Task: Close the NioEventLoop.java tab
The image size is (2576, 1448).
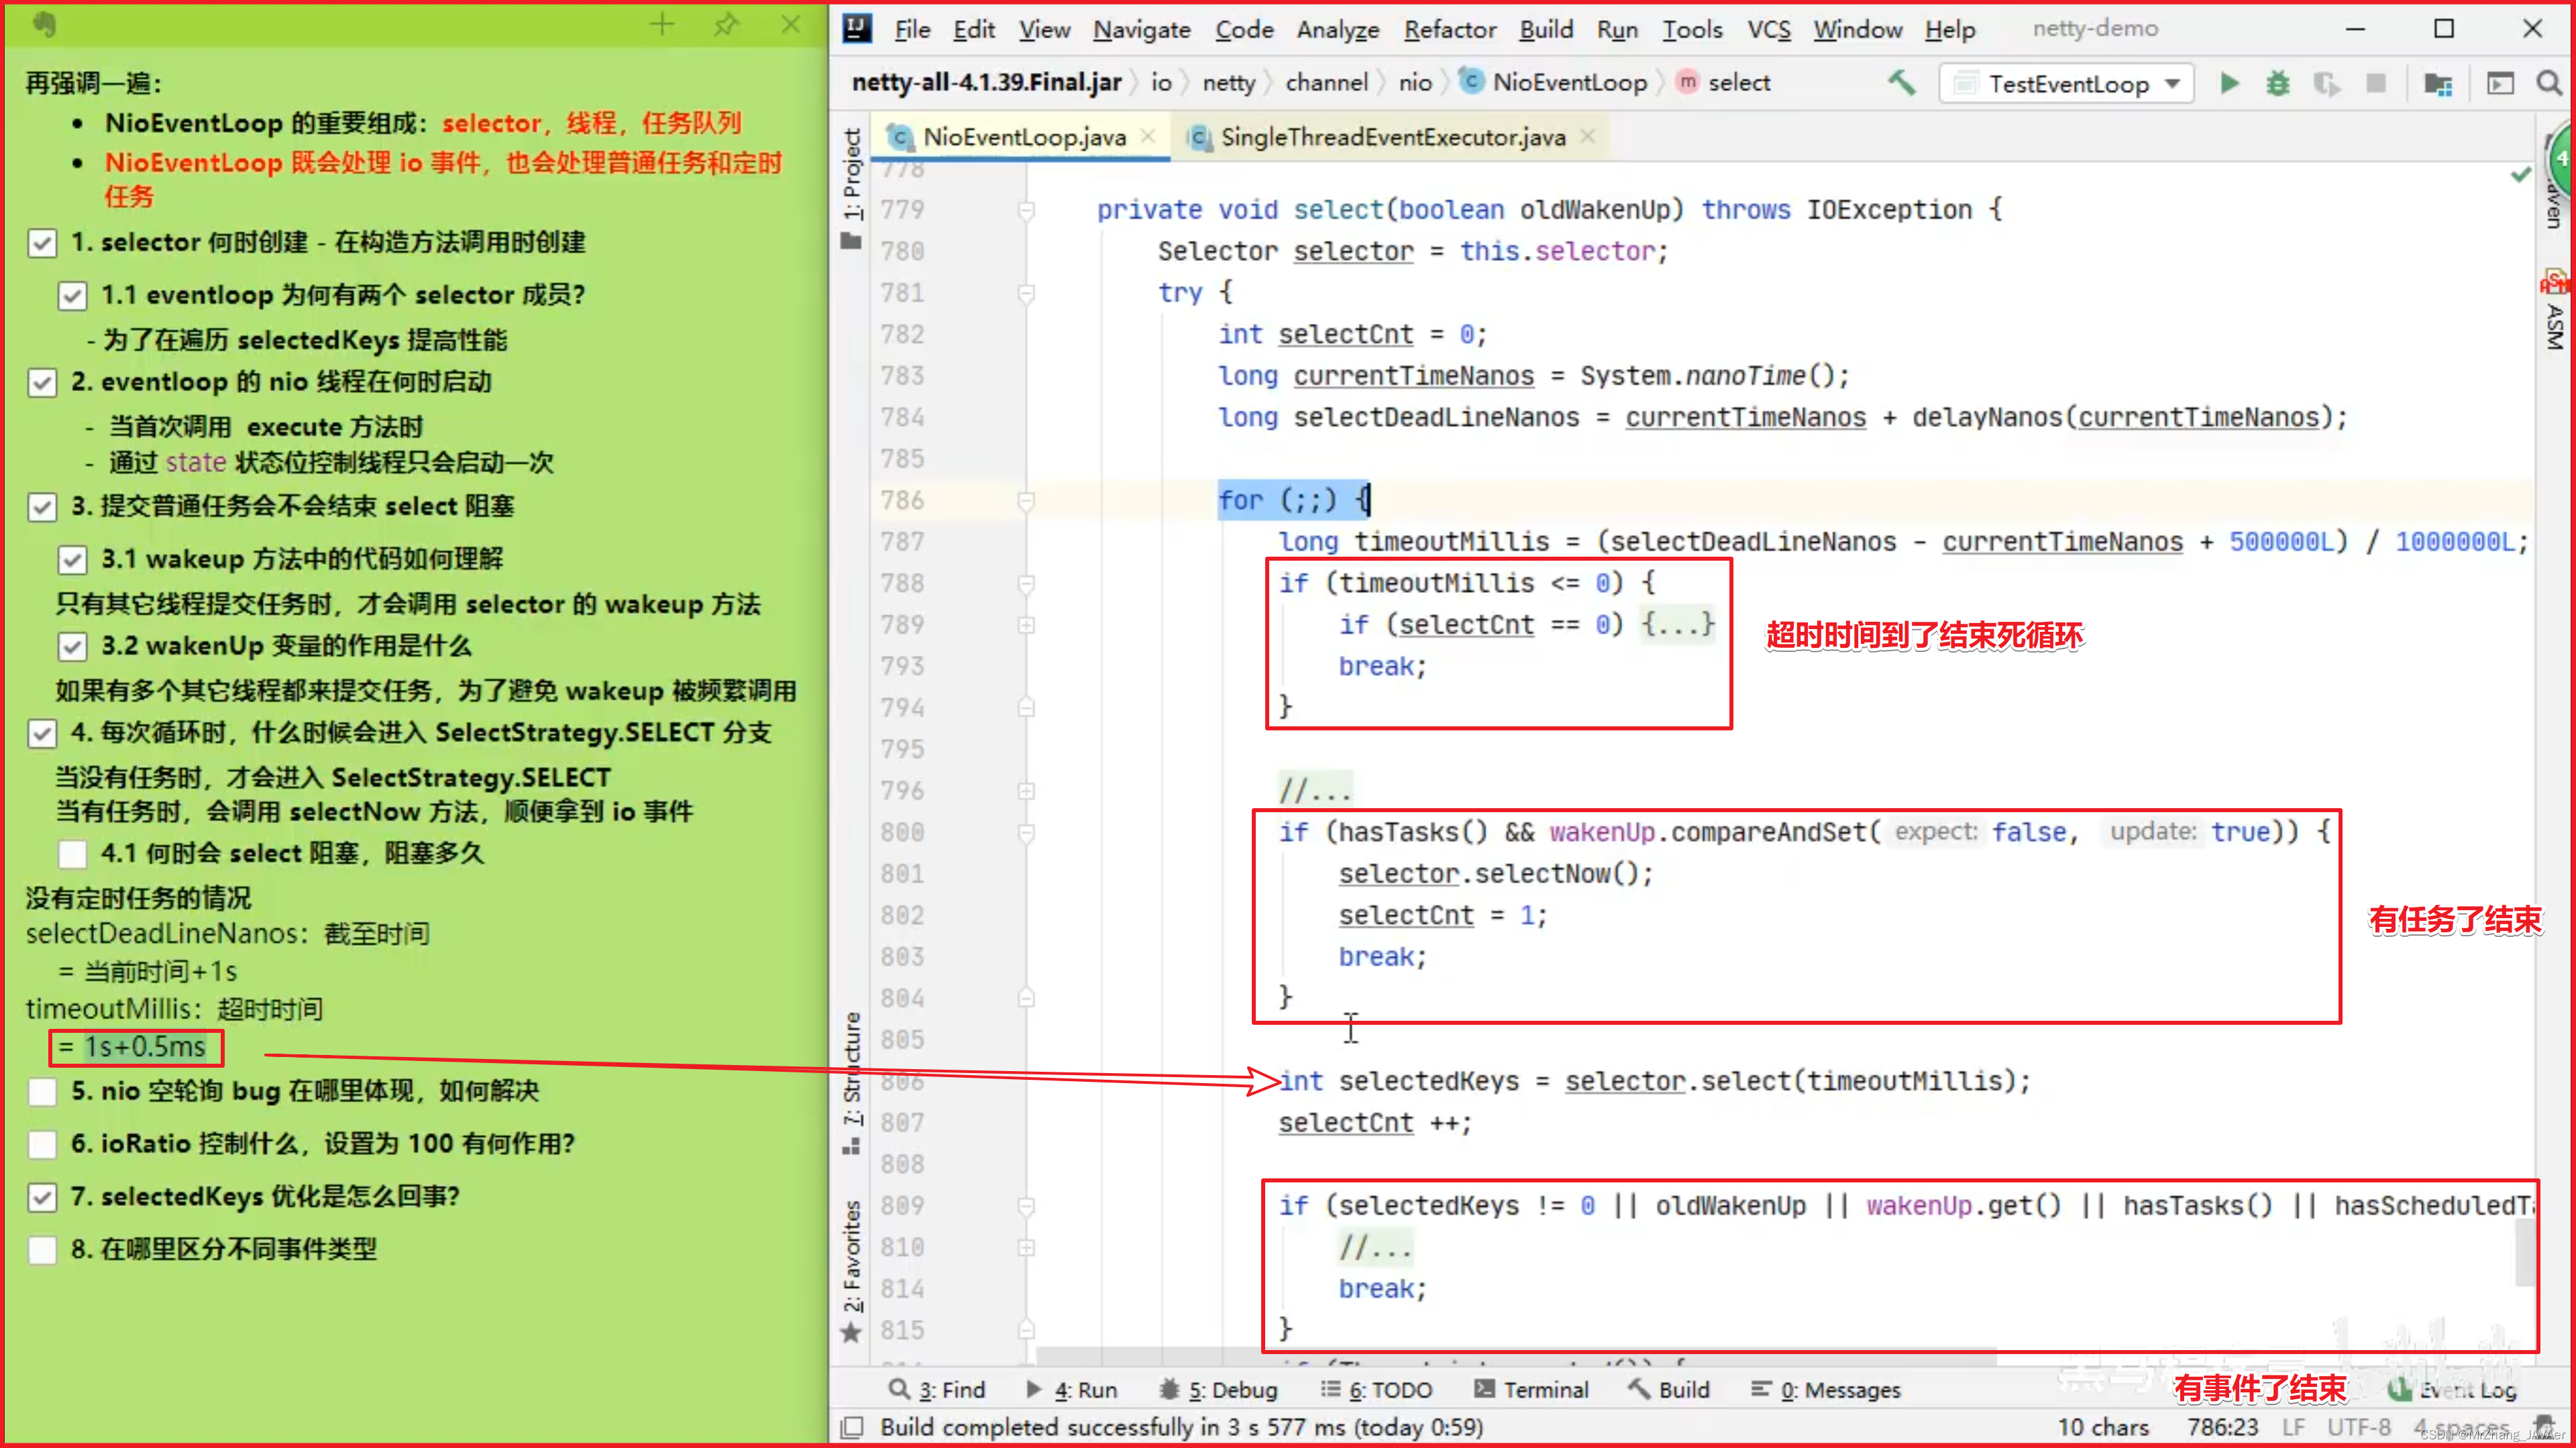Action: [x=1148, y=136]
